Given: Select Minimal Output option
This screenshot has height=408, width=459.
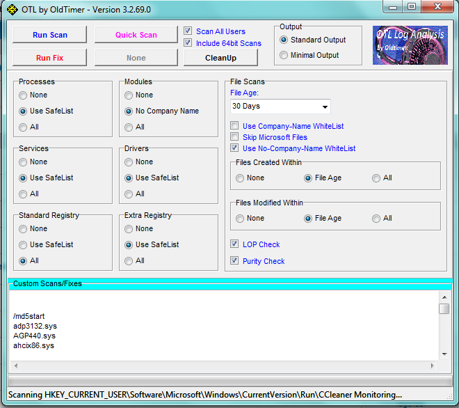Looking at the screenshot, I should click(284, 55).
